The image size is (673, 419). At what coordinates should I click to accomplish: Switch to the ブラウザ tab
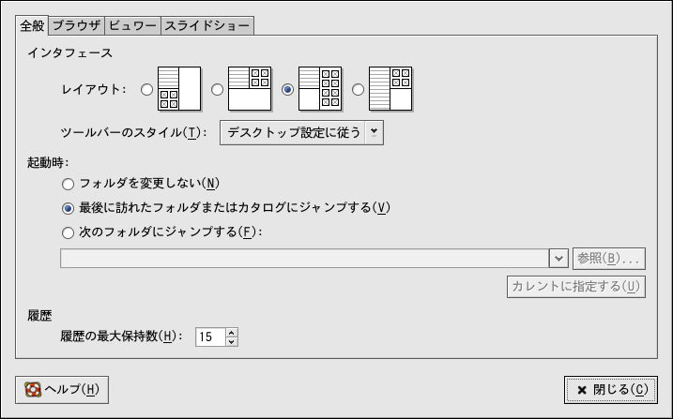click(76, 25)
